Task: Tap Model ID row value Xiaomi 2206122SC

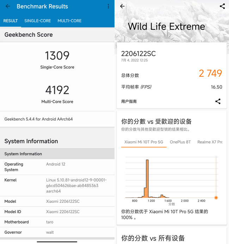Action: tap(63, 212)
